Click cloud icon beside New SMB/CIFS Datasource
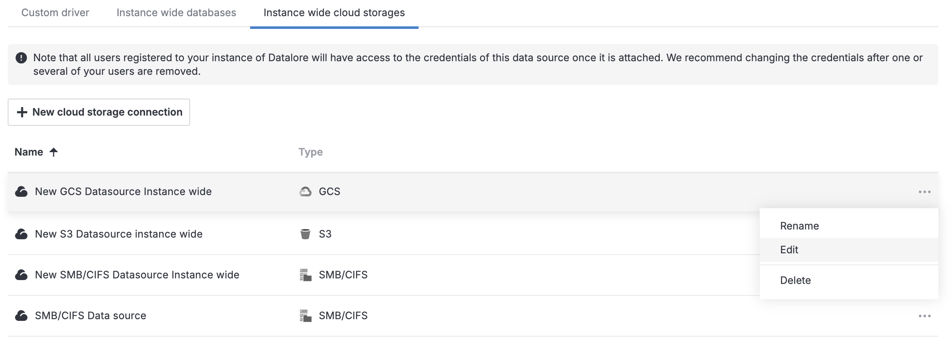952x340 pixels. 21,275
